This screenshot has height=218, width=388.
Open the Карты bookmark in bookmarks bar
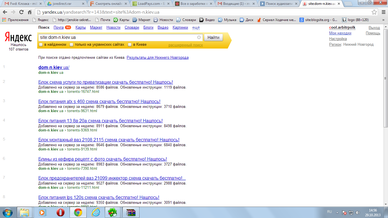(122, 20)
